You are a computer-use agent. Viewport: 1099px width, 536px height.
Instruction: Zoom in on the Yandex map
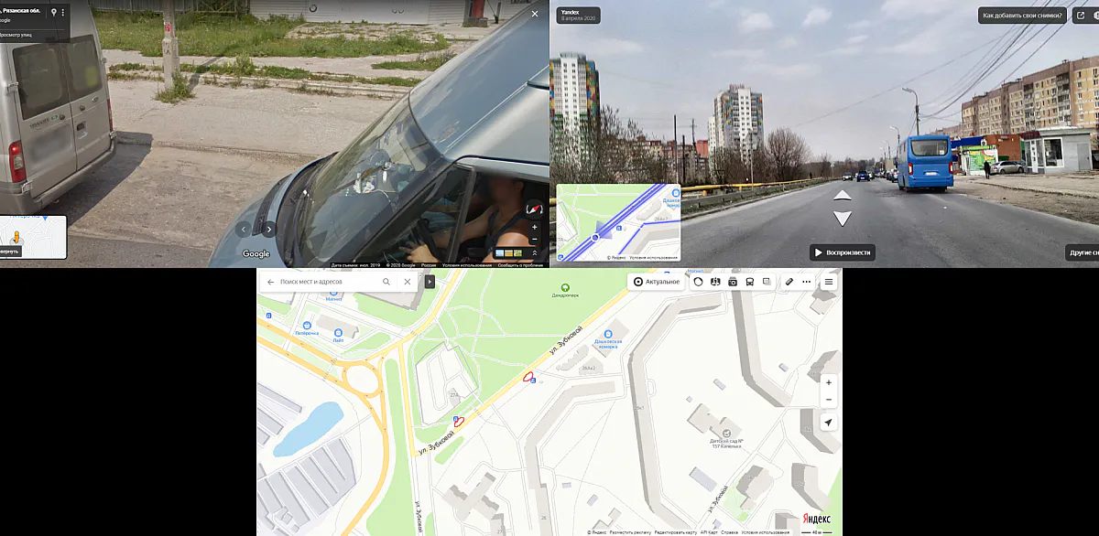pyautogui.click(x=829, y=382)
